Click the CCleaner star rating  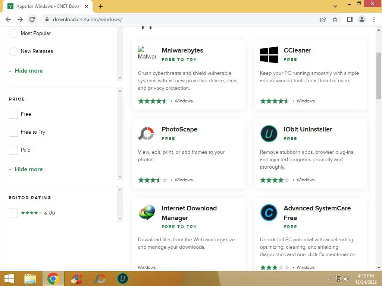(275, 101)
